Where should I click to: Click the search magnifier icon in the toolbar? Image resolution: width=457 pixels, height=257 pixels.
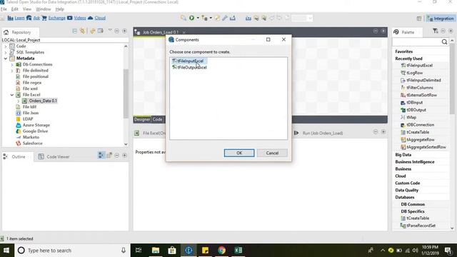(x=183, y=18)
